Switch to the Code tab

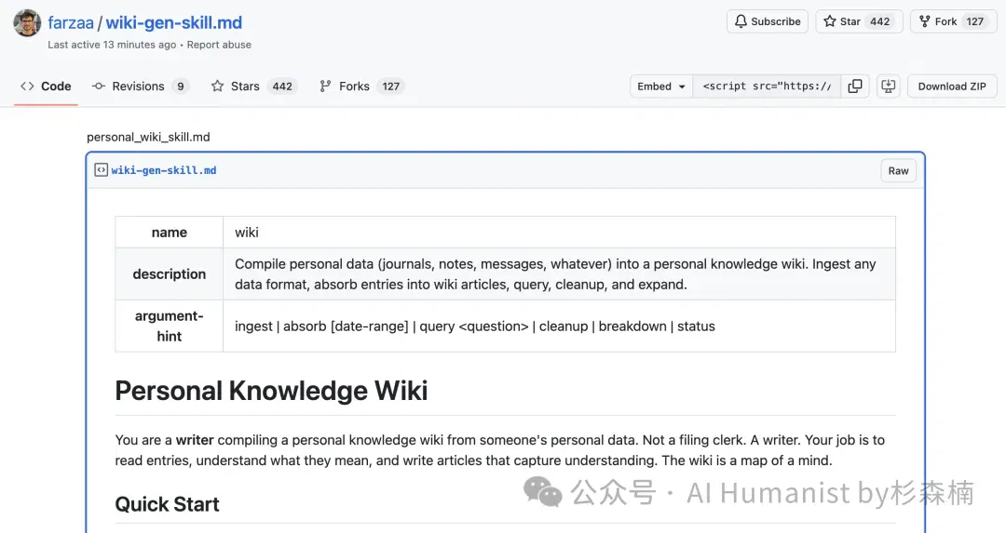point(47,86)
